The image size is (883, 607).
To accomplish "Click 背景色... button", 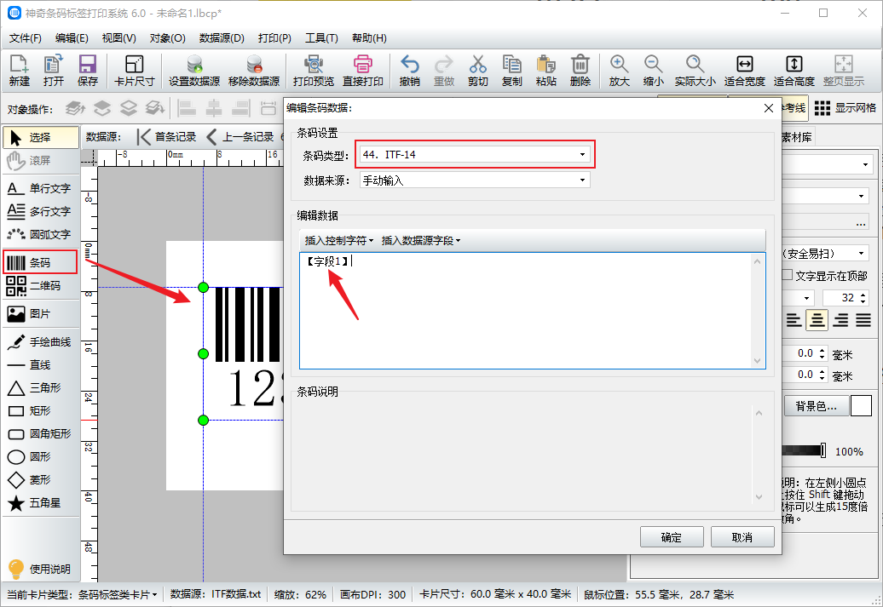I will pos(816,406).
